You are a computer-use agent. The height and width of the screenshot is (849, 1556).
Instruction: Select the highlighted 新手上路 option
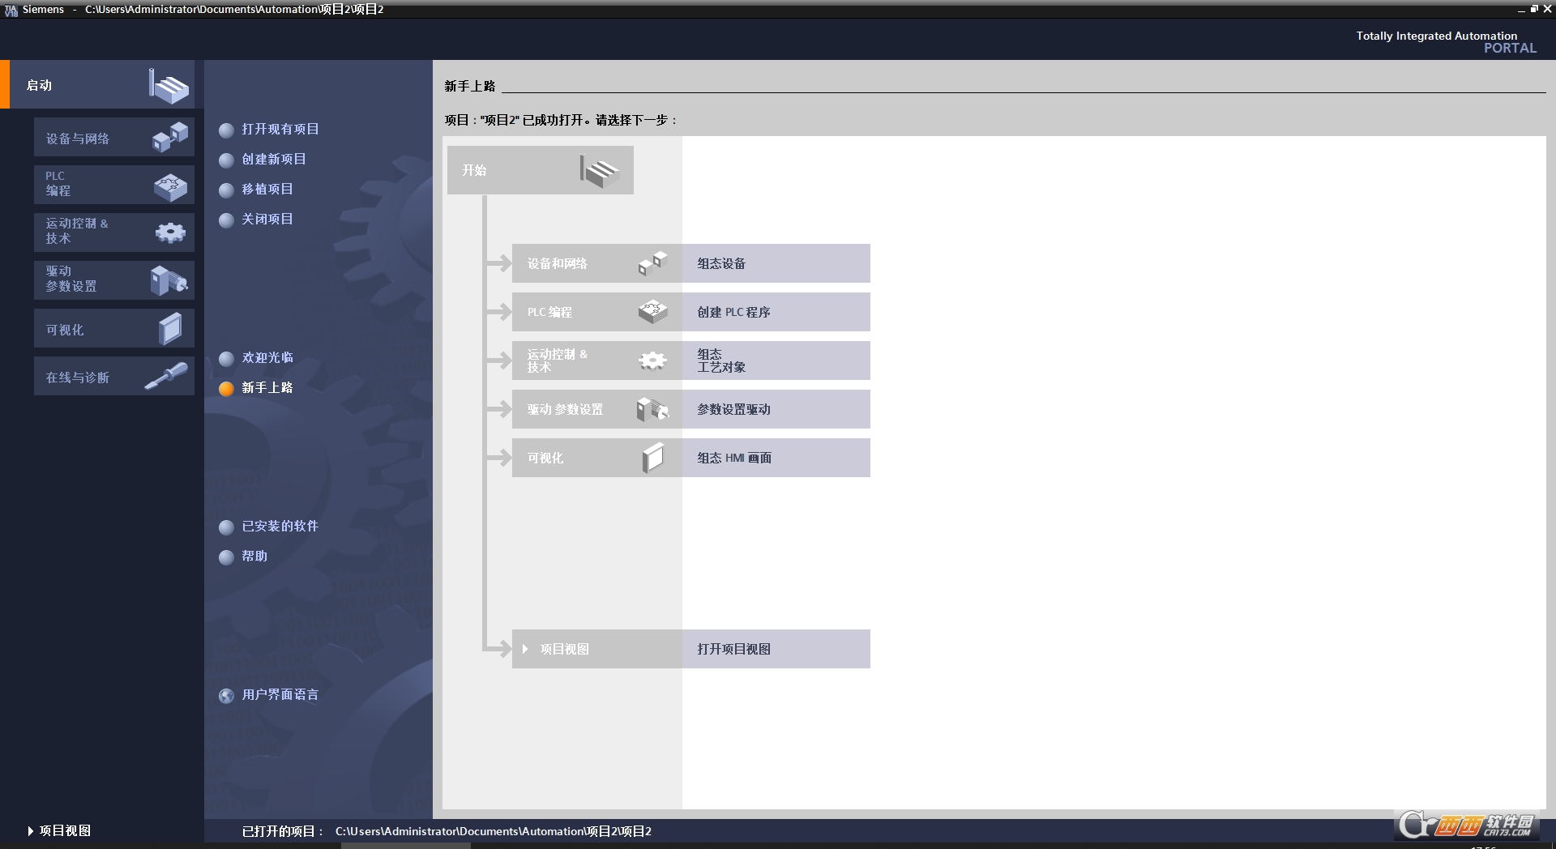pyautogui.click(x=256, y=388)
